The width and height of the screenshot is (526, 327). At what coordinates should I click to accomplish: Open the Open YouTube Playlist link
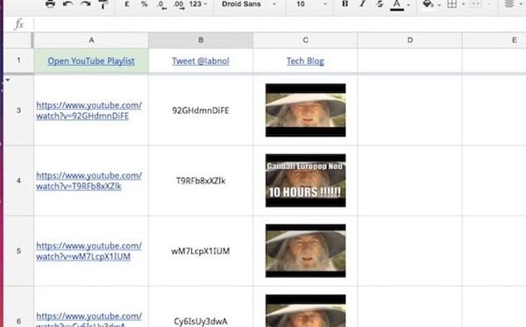point(91,61)
